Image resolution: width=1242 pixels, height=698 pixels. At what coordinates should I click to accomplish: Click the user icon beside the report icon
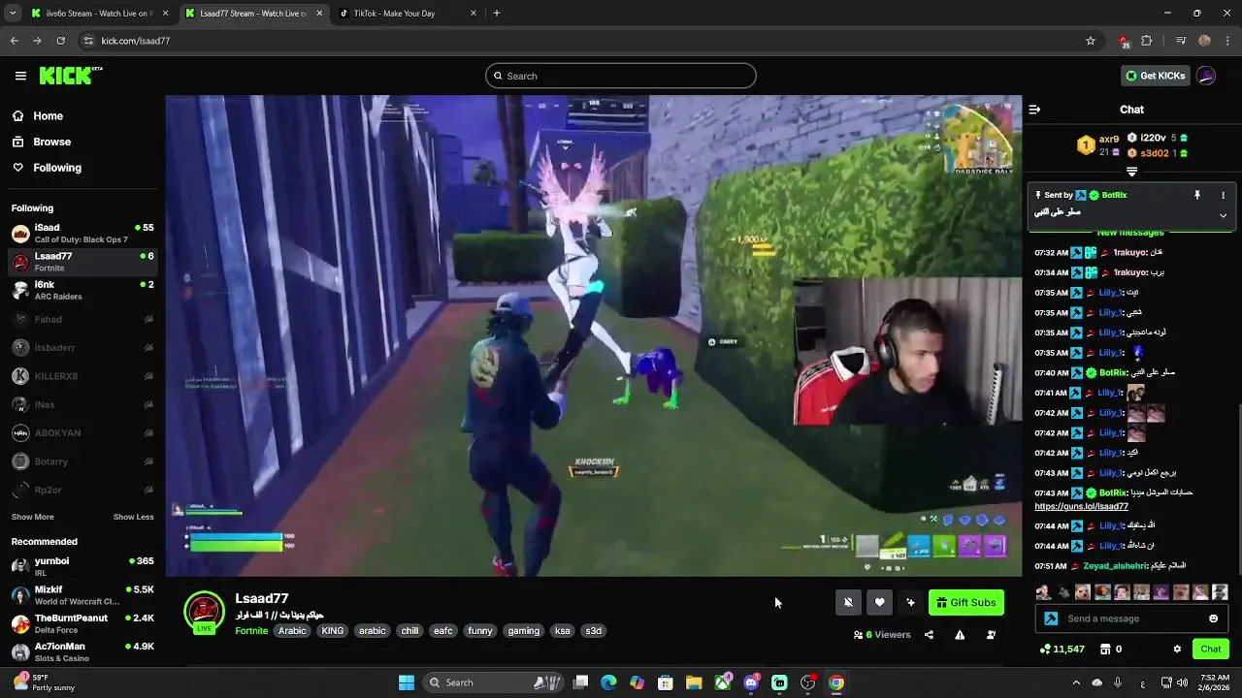pos(991,635)
